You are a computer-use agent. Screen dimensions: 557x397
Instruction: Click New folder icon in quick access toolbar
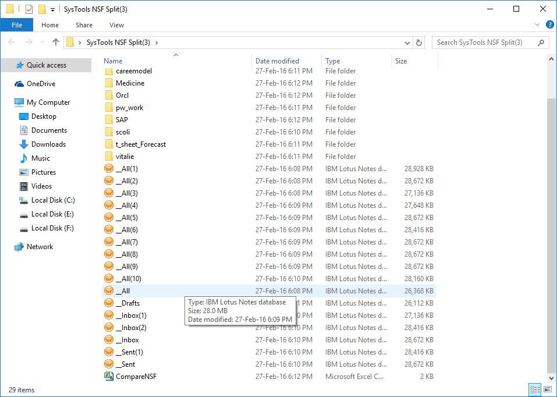click(x=42, y=9)
